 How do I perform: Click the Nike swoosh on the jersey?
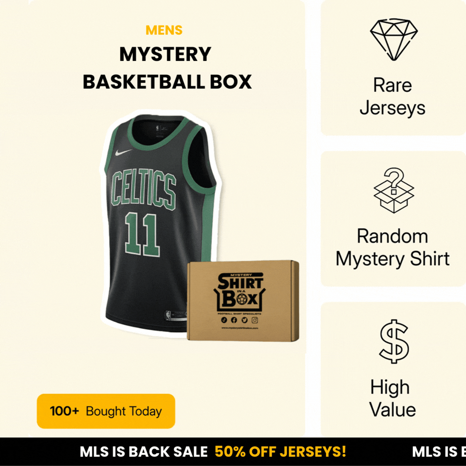[123, 152]
